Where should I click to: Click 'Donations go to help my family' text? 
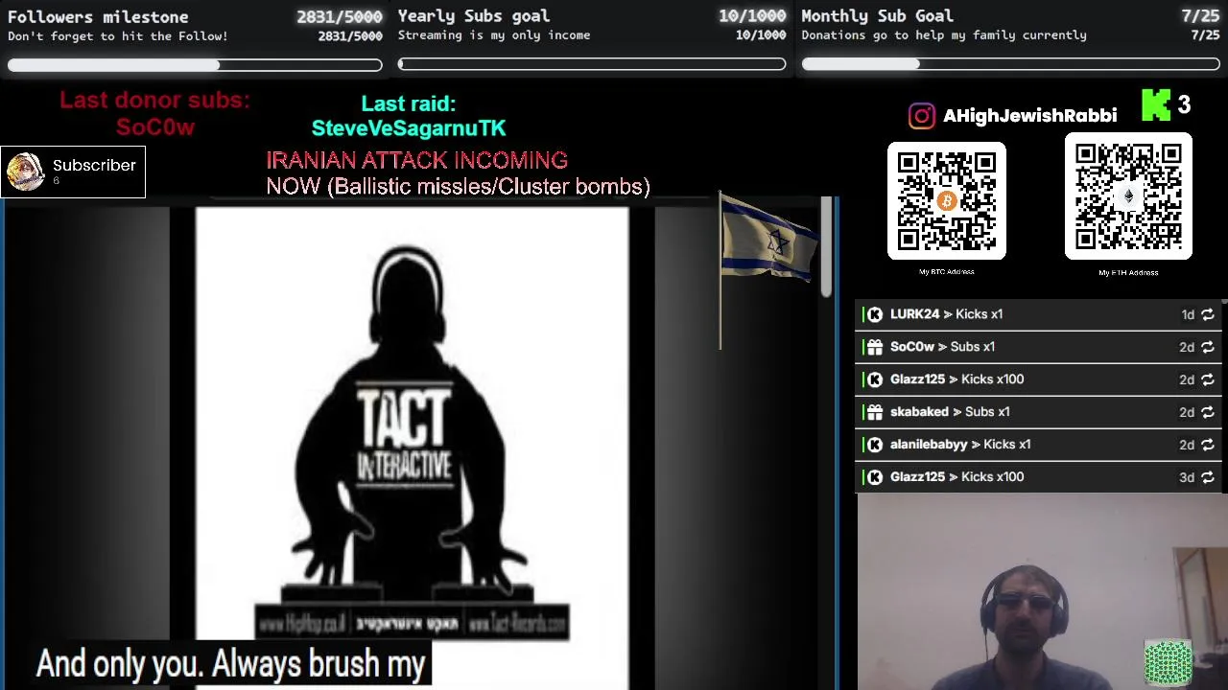pyautogui.click(x=944, y=35)
